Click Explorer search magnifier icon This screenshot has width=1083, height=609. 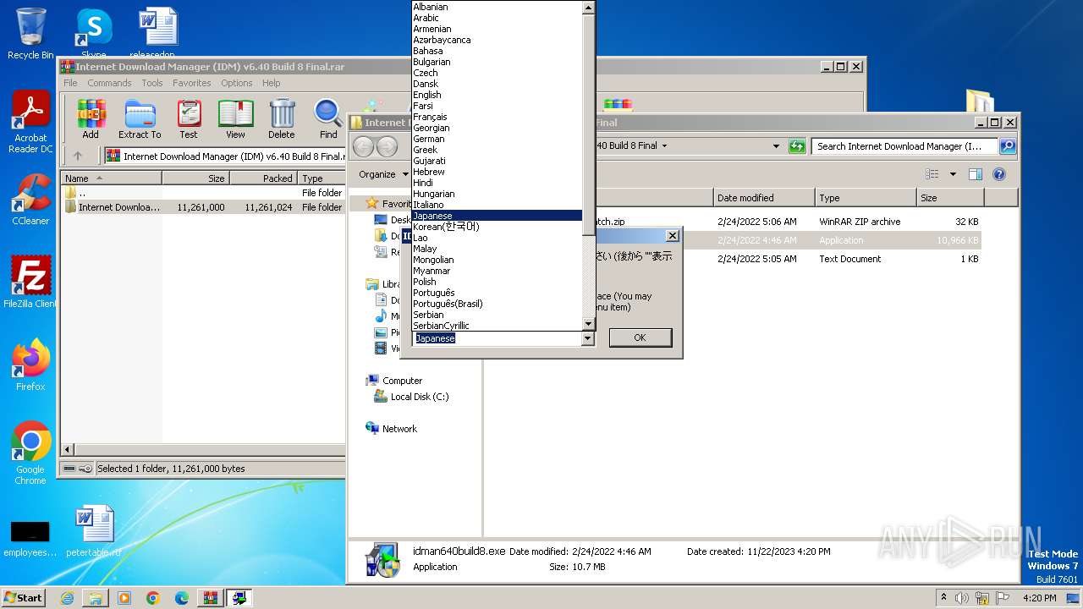[x=1007, y=146]
